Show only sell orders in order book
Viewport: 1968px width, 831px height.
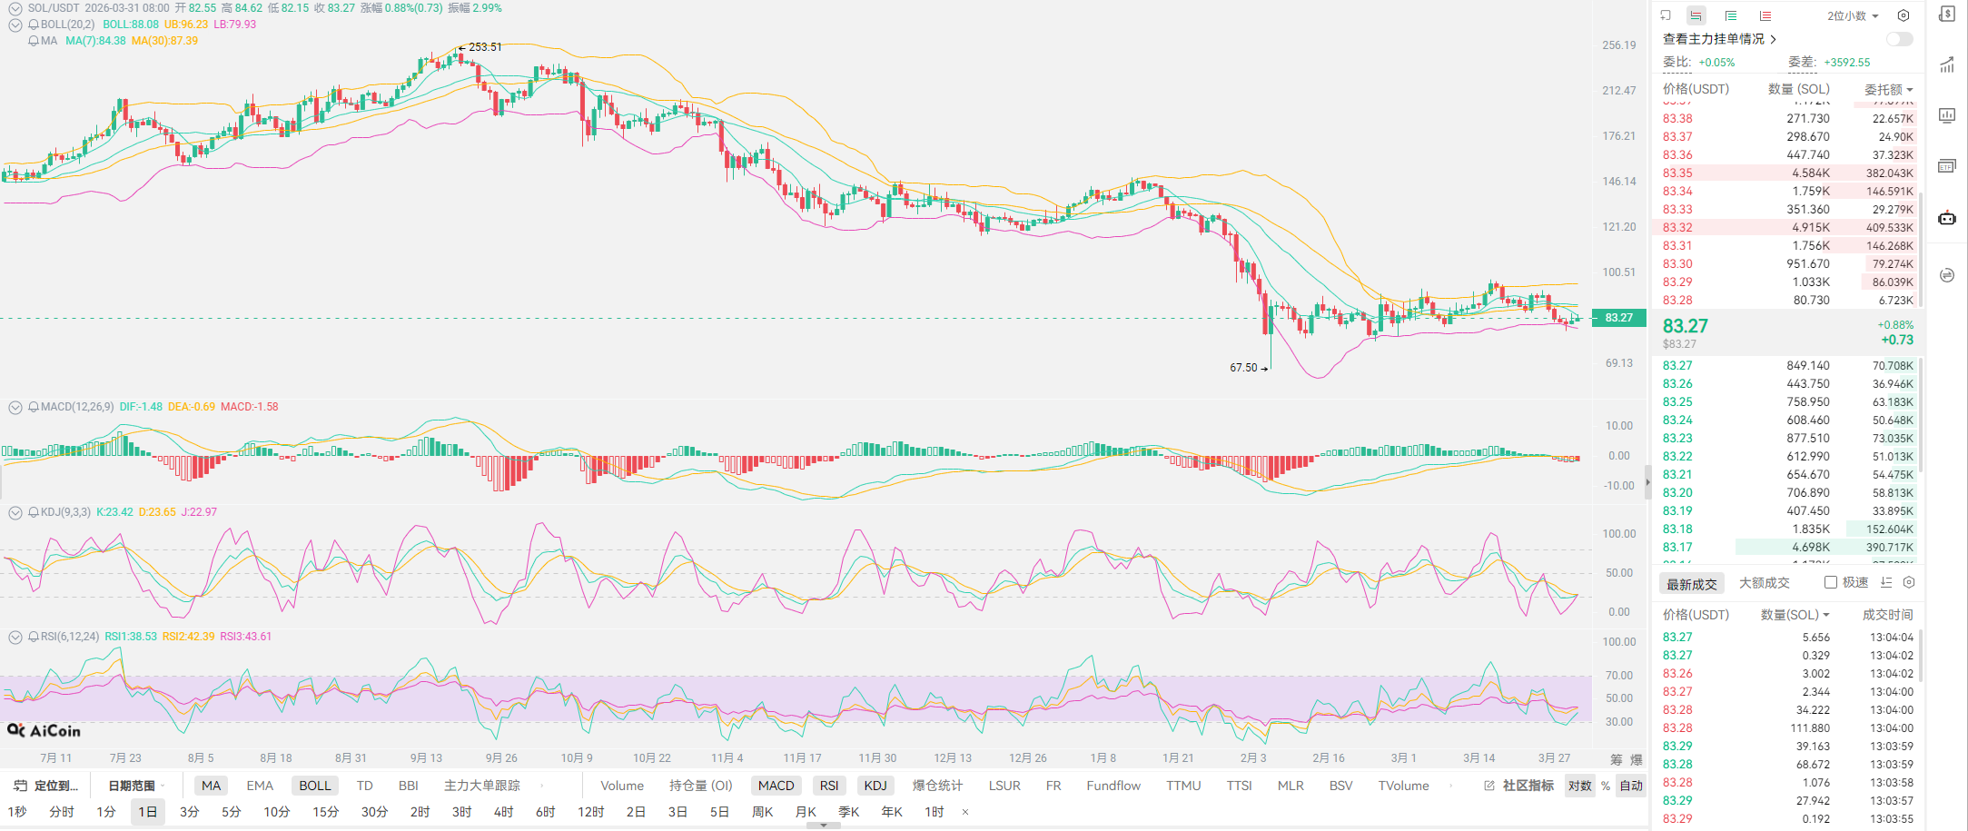click(1765, 15)
